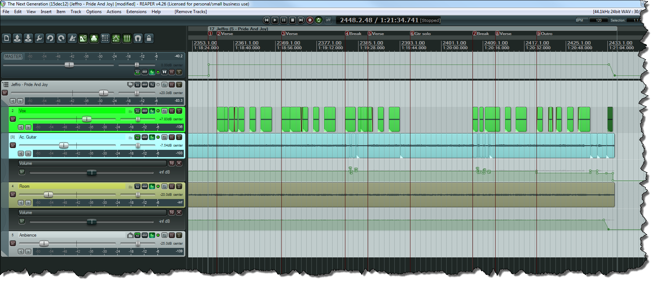Save the project using the download-arrow icon
This screenshot has height=284, width=656.
(28, 38)
